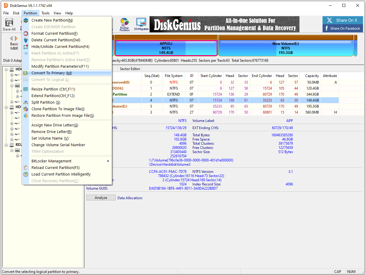Open the BitLocker Management submenu arrow

(x=108, y=161)
